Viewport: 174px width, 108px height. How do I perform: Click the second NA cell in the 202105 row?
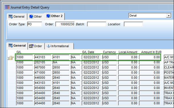click(76, 62)
